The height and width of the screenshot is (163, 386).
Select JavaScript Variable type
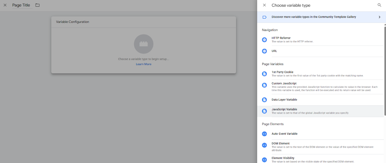(284, 109)
